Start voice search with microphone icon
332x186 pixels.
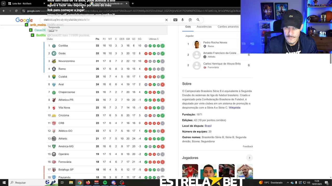point(183,20)
